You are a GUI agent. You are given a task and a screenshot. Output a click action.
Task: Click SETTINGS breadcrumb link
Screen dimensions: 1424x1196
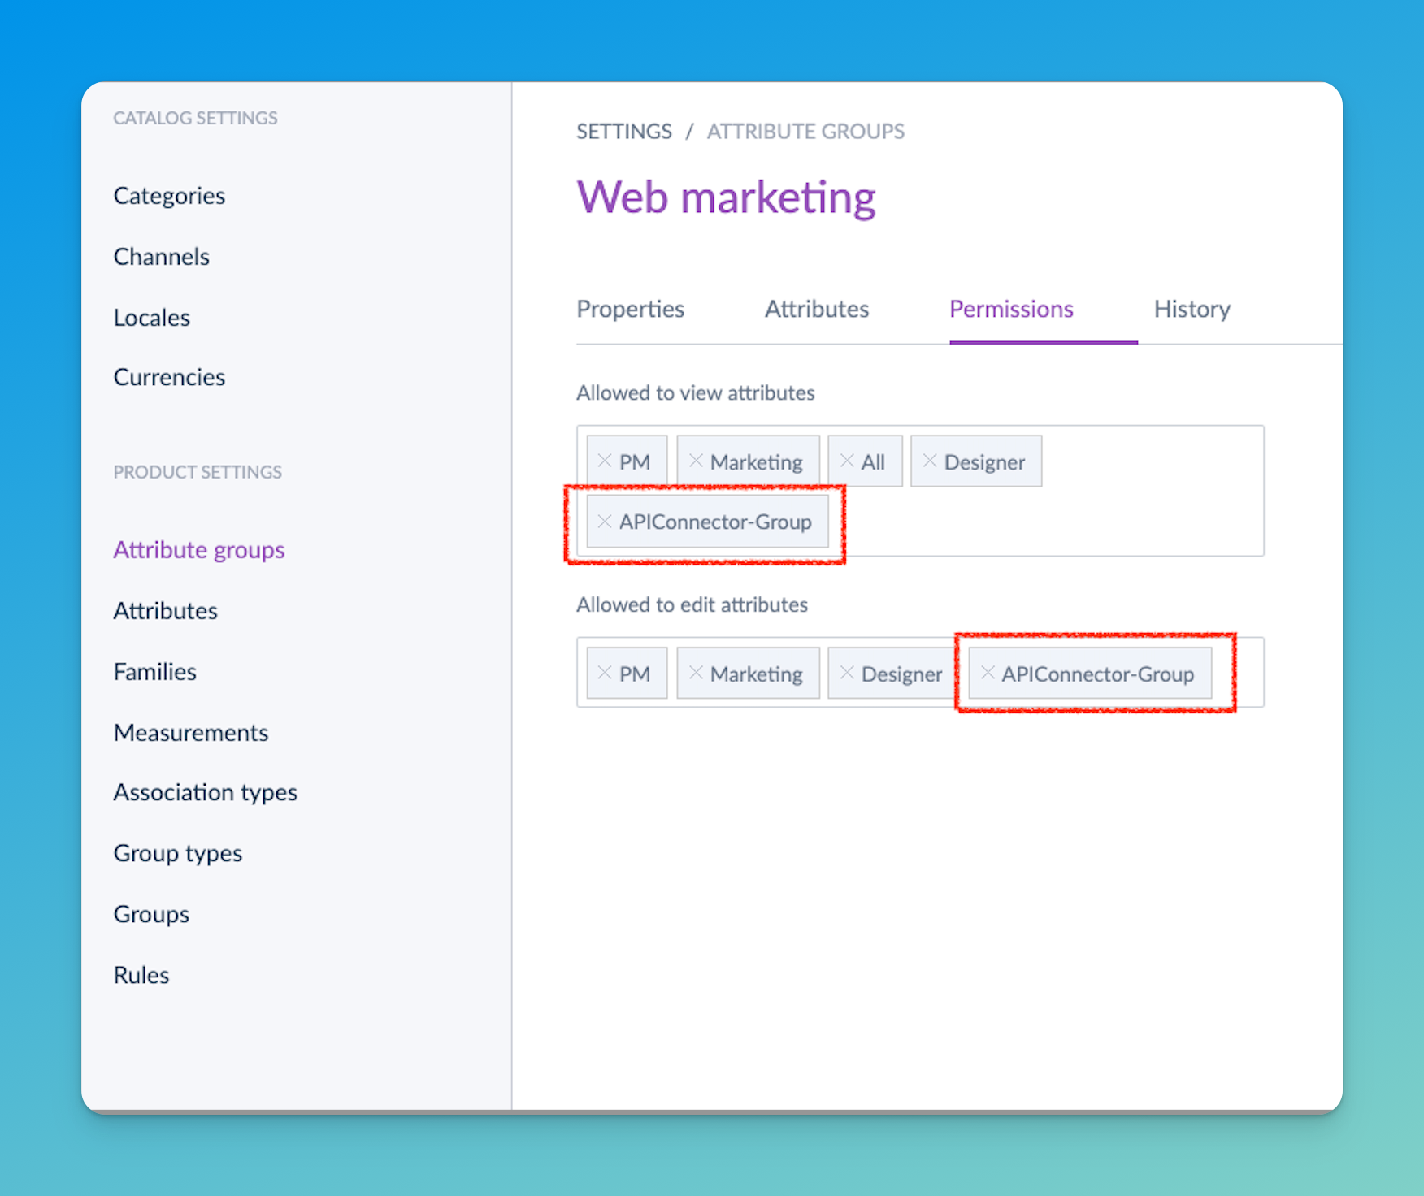pyautogui.click(x=624, y=132)
